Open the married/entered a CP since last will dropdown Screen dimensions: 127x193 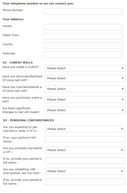(x=85, y=89)
